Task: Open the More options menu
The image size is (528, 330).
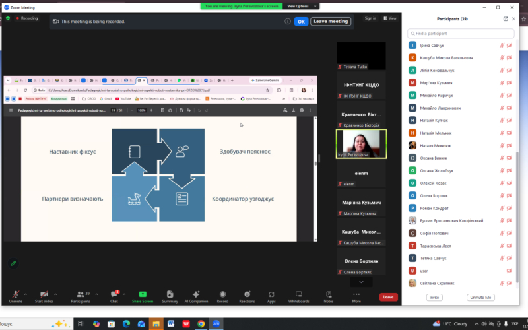Action: coord(356,296)
